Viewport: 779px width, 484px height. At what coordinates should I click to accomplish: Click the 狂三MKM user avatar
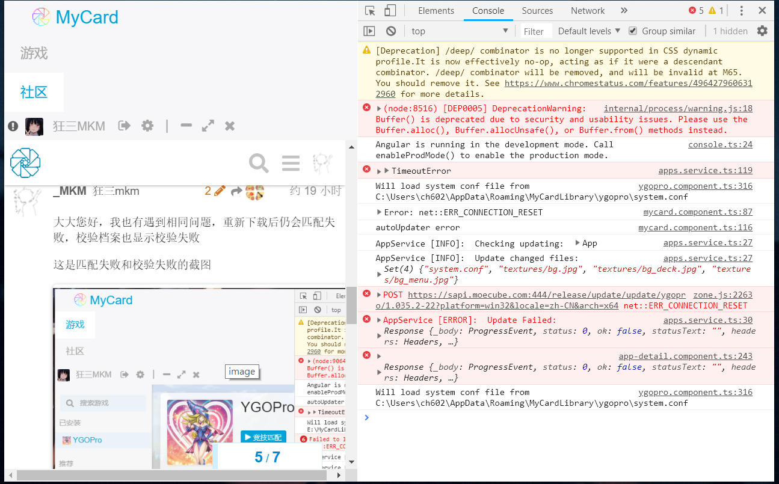(34, 126)
